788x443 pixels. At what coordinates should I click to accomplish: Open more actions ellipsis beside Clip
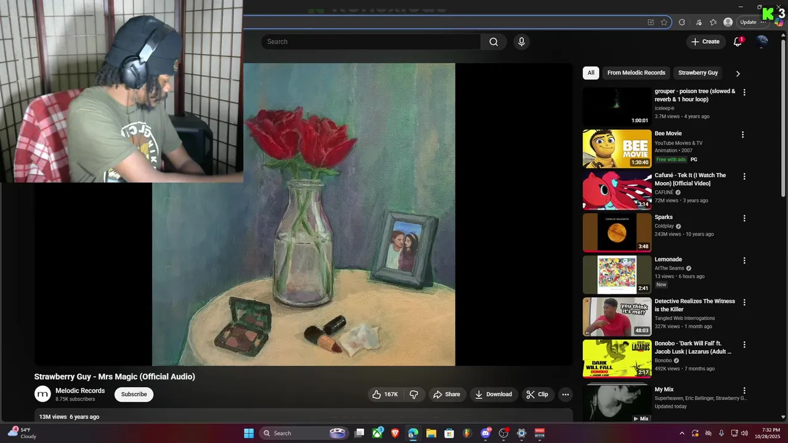pyautogui.click(x=565, y=394)
